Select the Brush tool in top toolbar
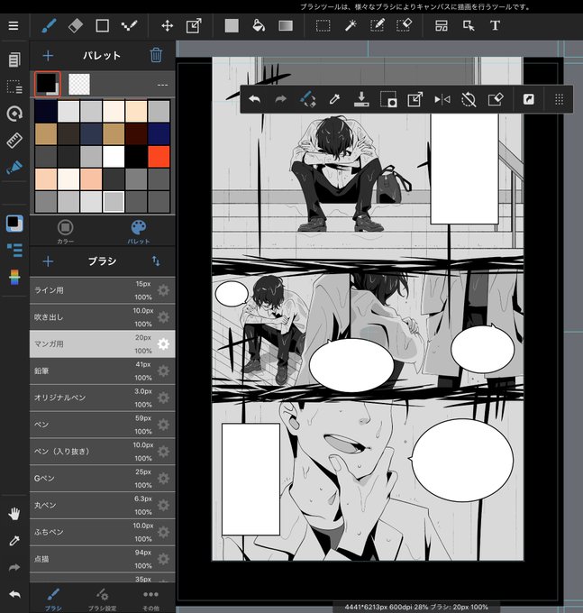This screenshot has height=613, width=583. click(49, 26)
